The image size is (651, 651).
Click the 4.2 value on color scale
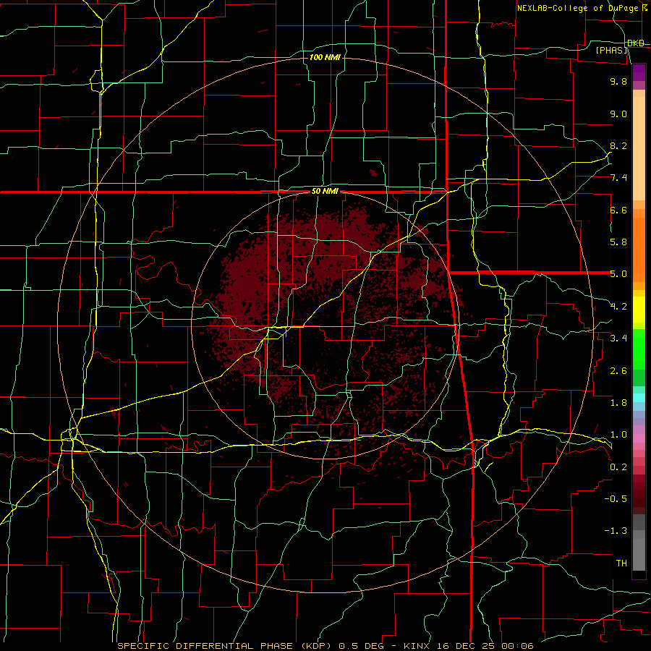(x=618, y=307)
